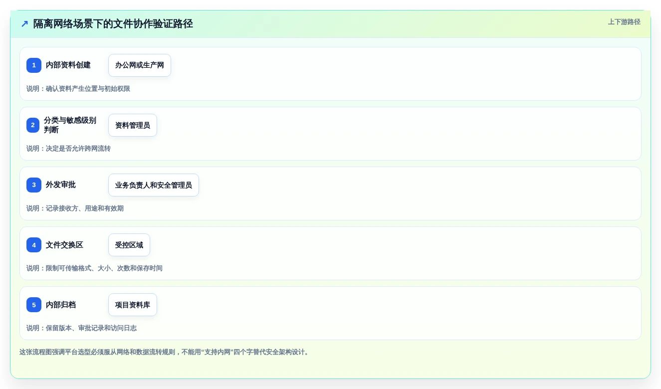Click the footer sentence starting 这张流程图强调
Image resolution: width=661 pixels, height=389 pixels.
coord(165,352)
